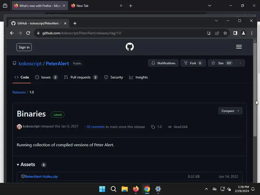The width and height of the screenshot is (260, 195).
Task: Click scrollbar up arrow
Action: (x=255, y=41)
